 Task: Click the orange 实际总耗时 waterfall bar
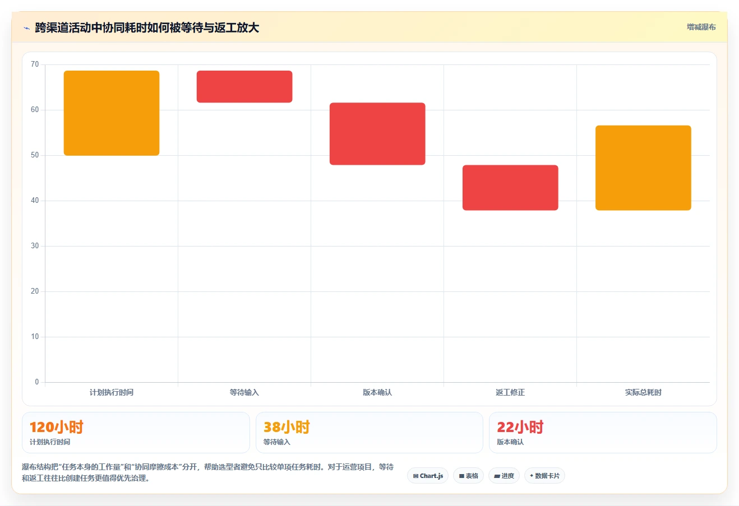643,168
